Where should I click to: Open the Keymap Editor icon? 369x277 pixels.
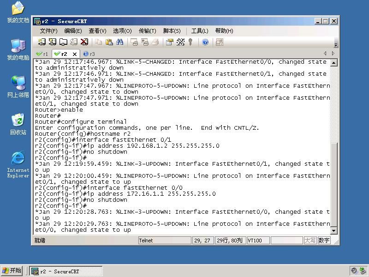[x=180, y=42]
